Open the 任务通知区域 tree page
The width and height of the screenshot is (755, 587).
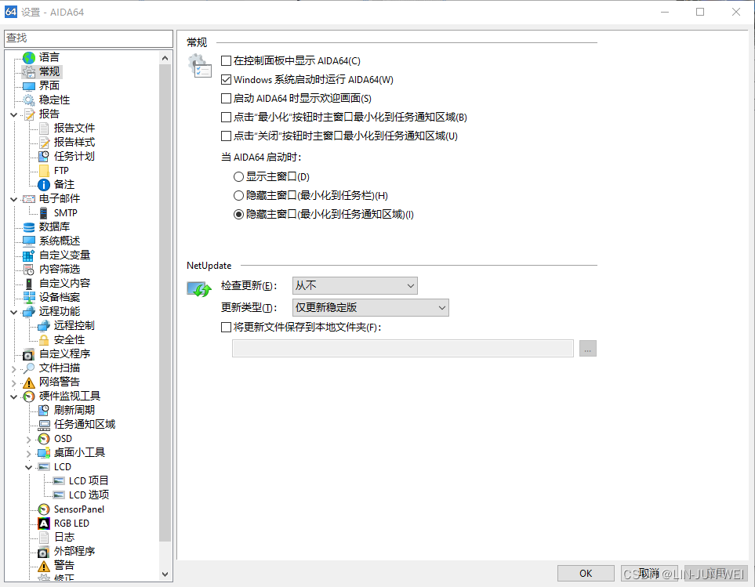click(x=85, y=424)
